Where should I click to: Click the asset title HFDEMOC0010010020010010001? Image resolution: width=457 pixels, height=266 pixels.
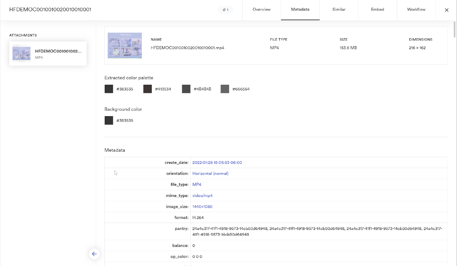(50, 9)
